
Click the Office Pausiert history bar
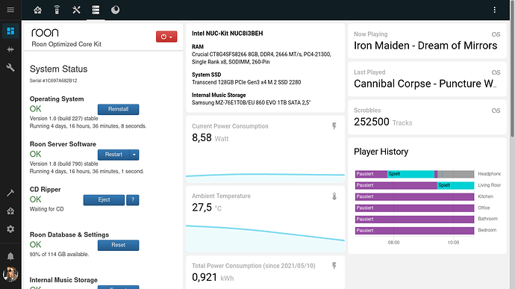tap(414, 208)
